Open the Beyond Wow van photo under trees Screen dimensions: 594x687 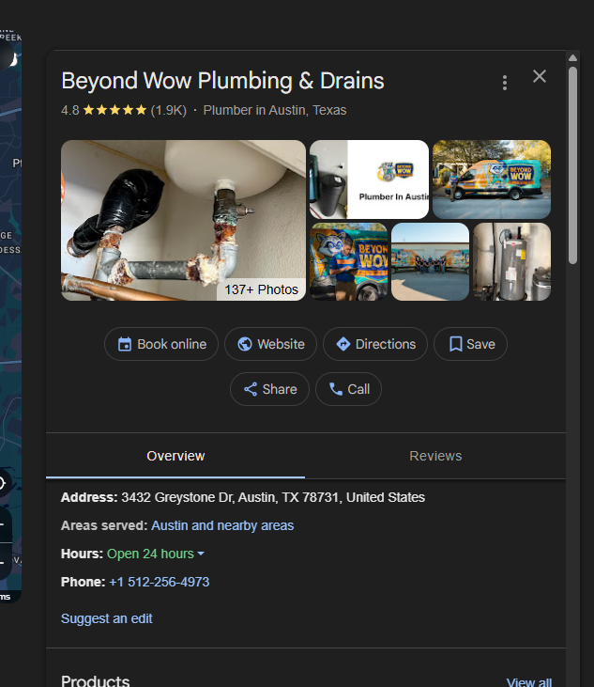[x=492, y=180]
